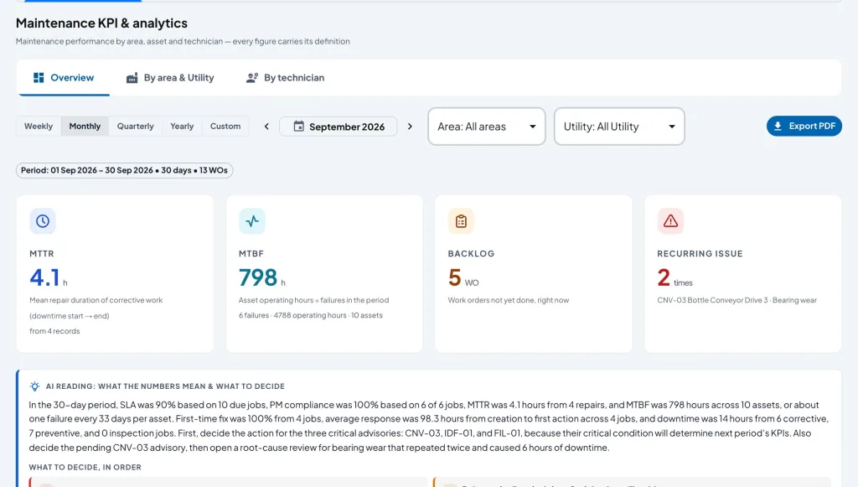This screenshot has width=858, height=487.
Task: Click the MTBF card label
Action: click(251, 254)
